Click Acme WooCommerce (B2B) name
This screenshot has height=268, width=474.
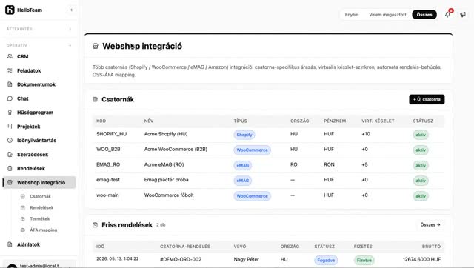(176, 150)
